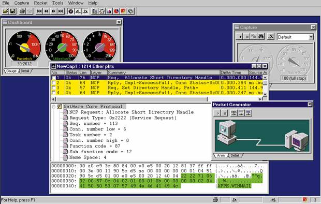Open the Tools menu
The image size is (321, 204).
57,3
